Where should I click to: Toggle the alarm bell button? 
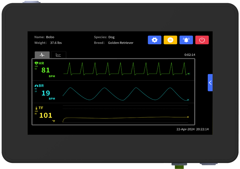click(x=186, y=40)
